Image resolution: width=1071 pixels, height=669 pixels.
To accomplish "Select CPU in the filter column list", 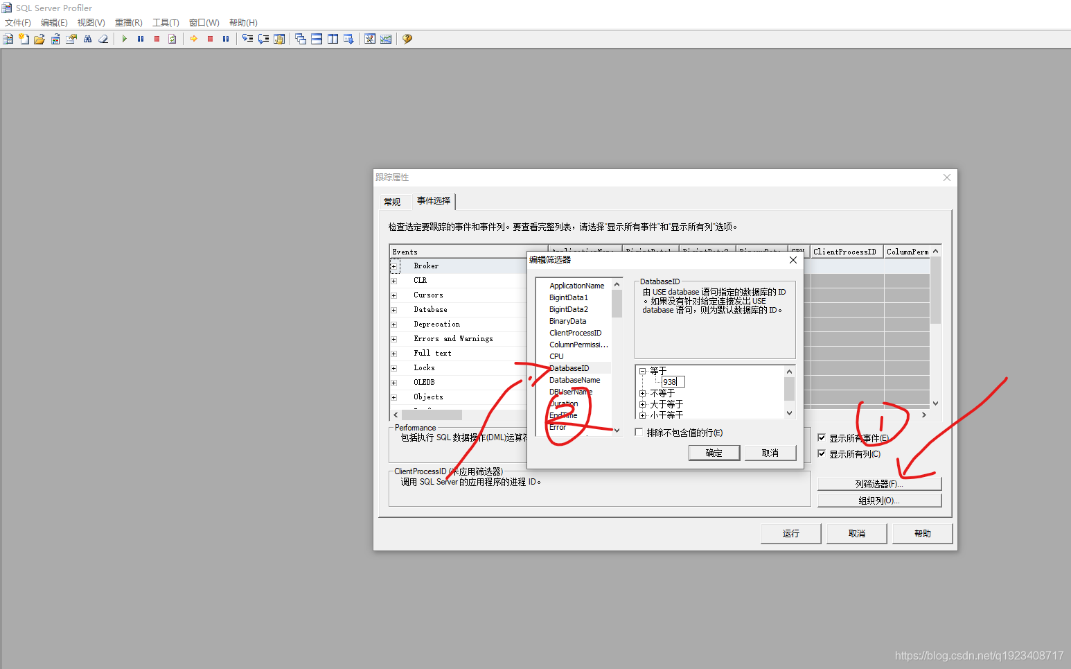I will (x=556, y=356).
